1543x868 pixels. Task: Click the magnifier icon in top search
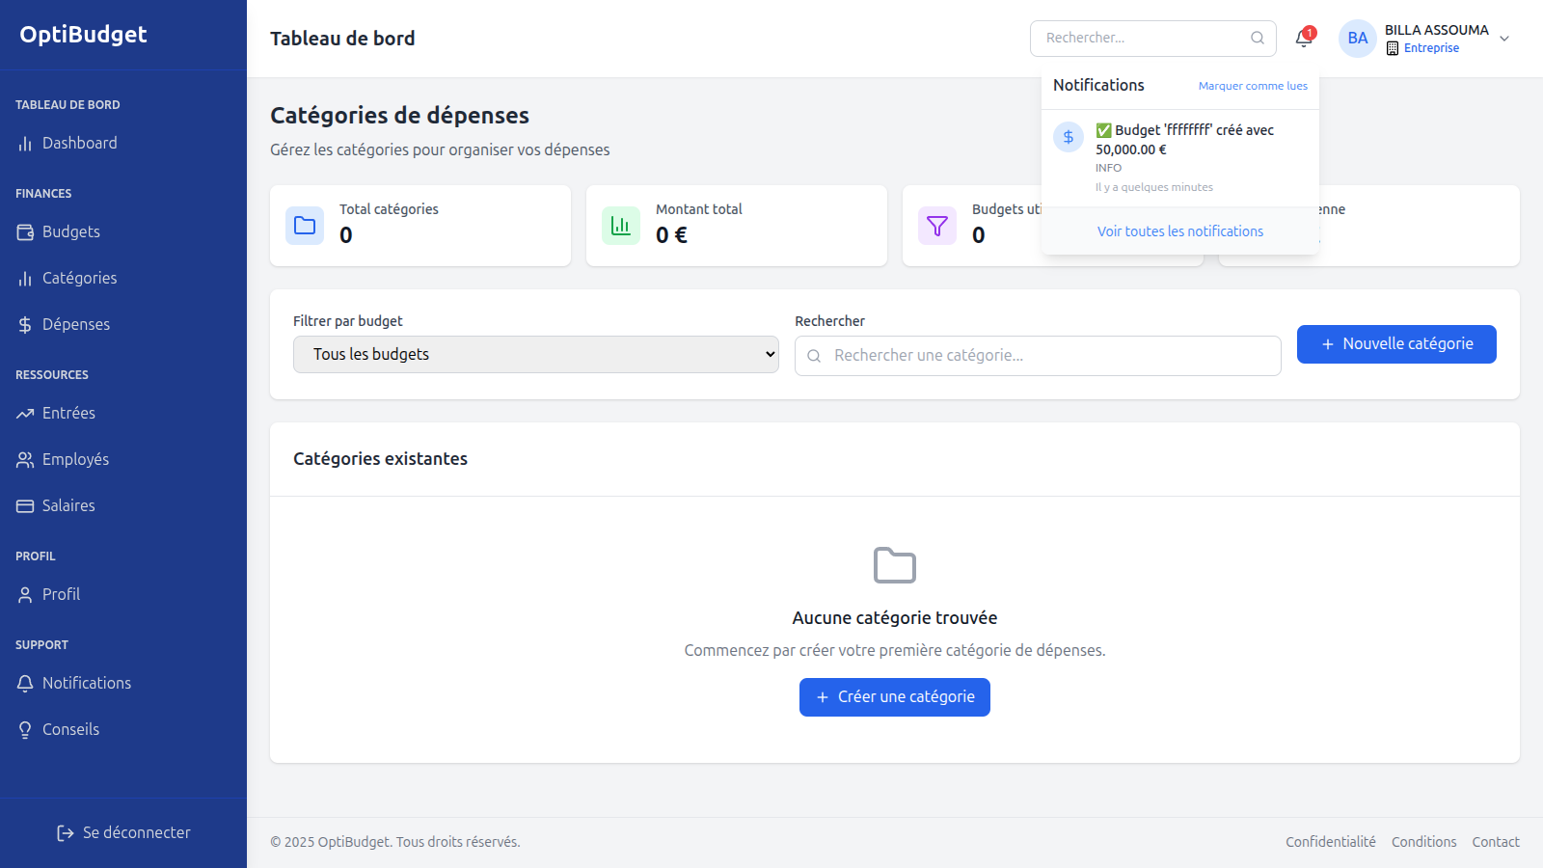click(1258, 38)
